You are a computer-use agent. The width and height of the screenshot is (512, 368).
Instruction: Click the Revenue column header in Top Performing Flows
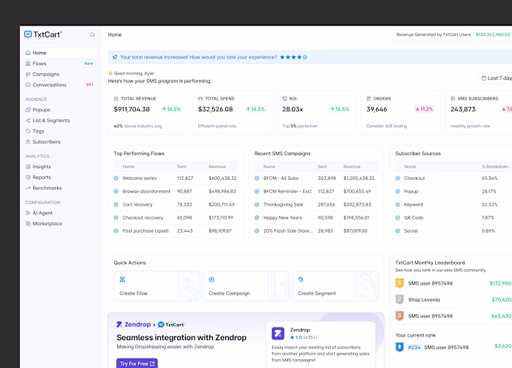tap(217, 167)
